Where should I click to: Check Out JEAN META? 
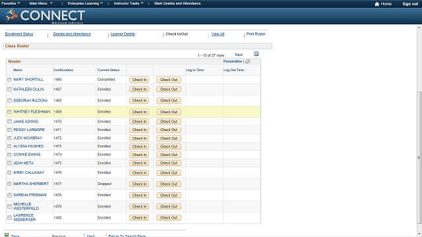169,163
